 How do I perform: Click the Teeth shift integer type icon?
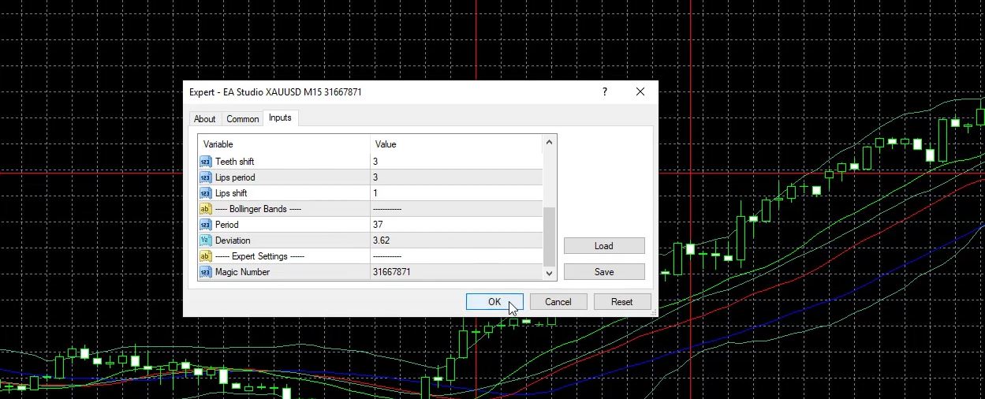(206, 162)
